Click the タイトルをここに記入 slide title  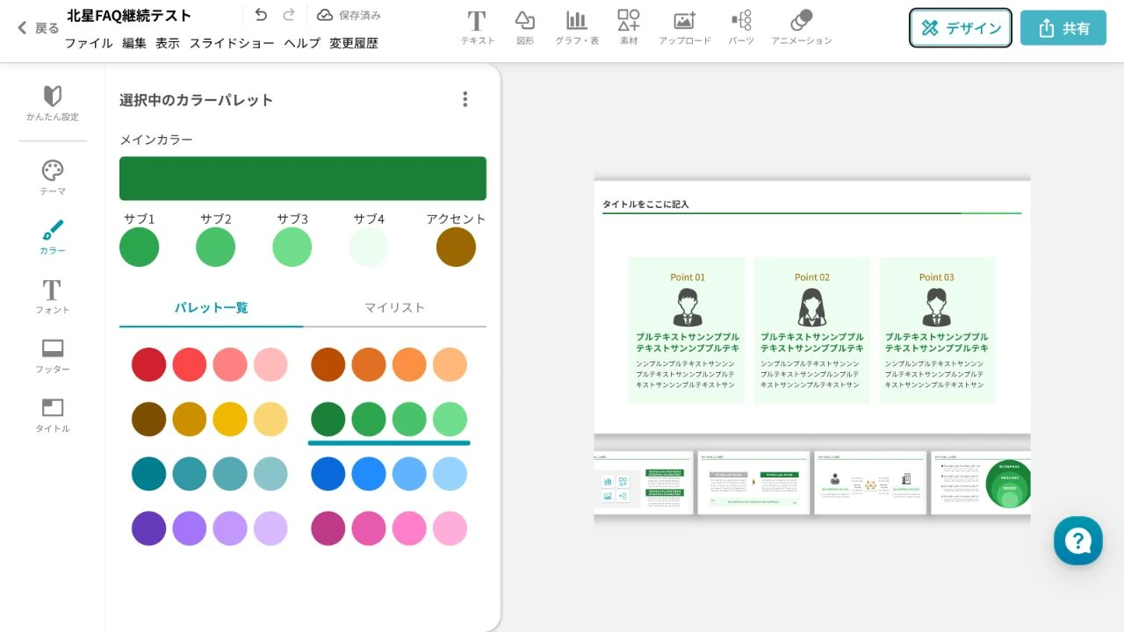[645, 204]
